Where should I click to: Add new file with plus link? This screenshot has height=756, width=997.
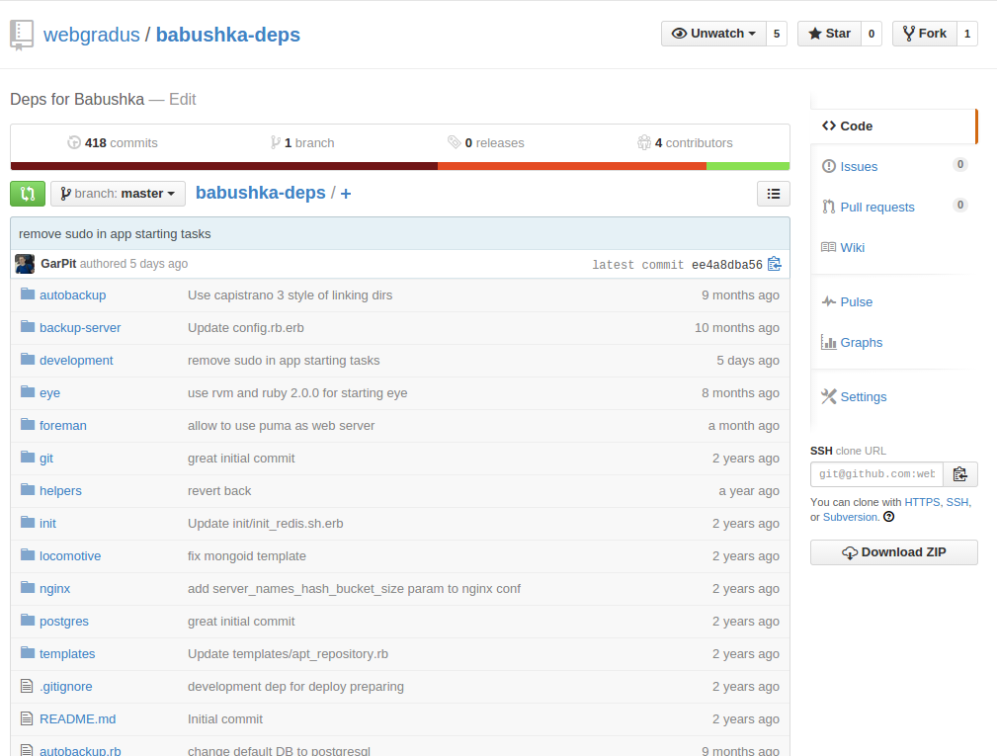tap(345, 194)
